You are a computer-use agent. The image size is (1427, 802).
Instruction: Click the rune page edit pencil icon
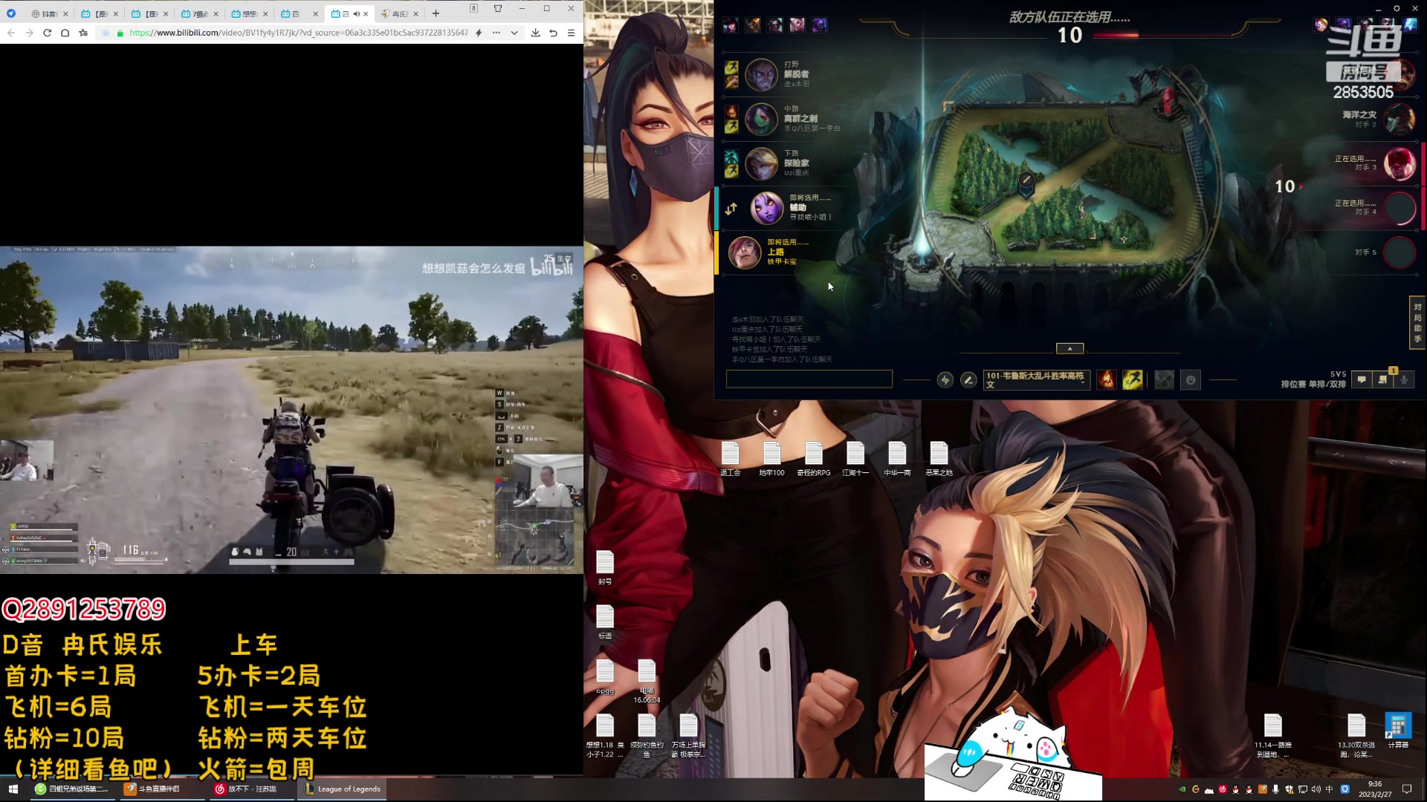968,380
